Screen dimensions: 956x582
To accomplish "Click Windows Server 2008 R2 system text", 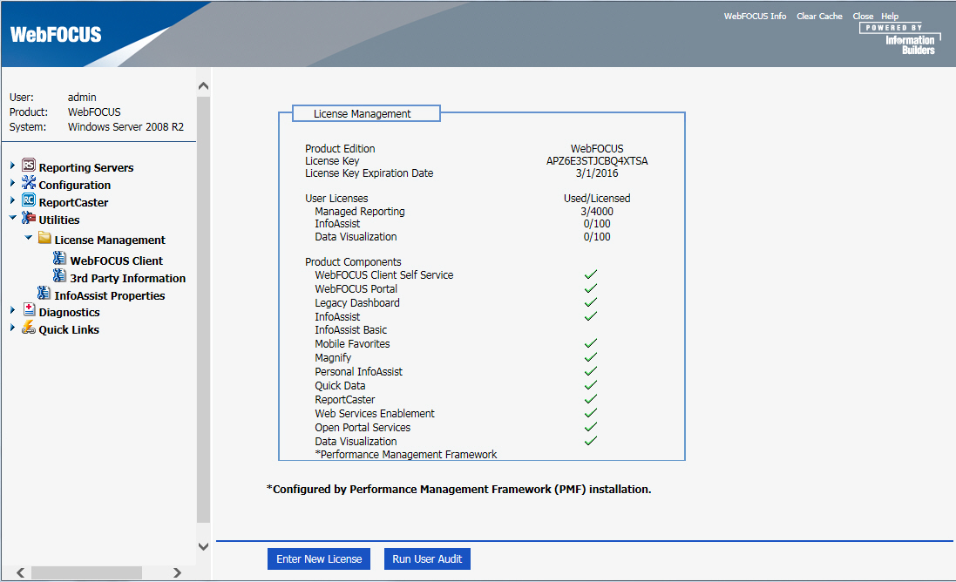I will pos(125,126).
